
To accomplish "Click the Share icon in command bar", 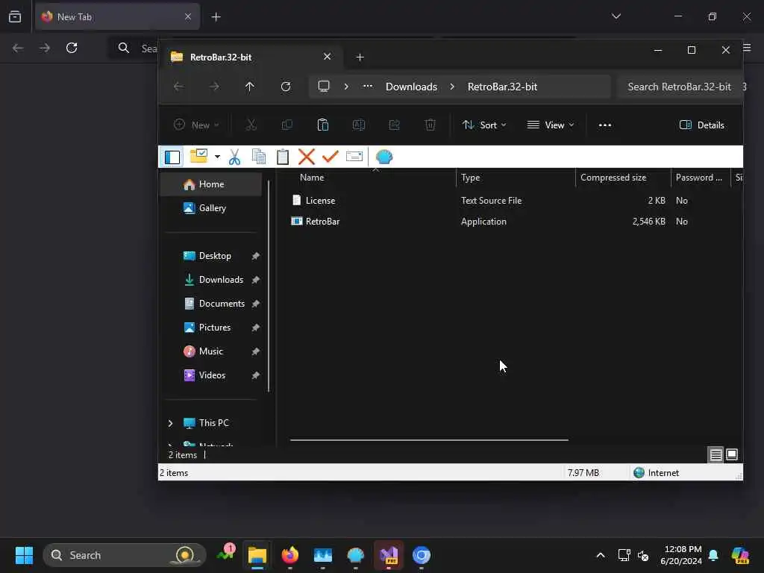I will click(394, 125).
